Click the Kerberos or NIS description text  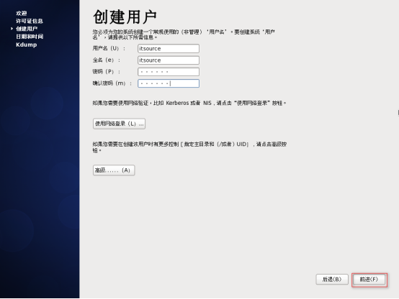tap(189, 103)
